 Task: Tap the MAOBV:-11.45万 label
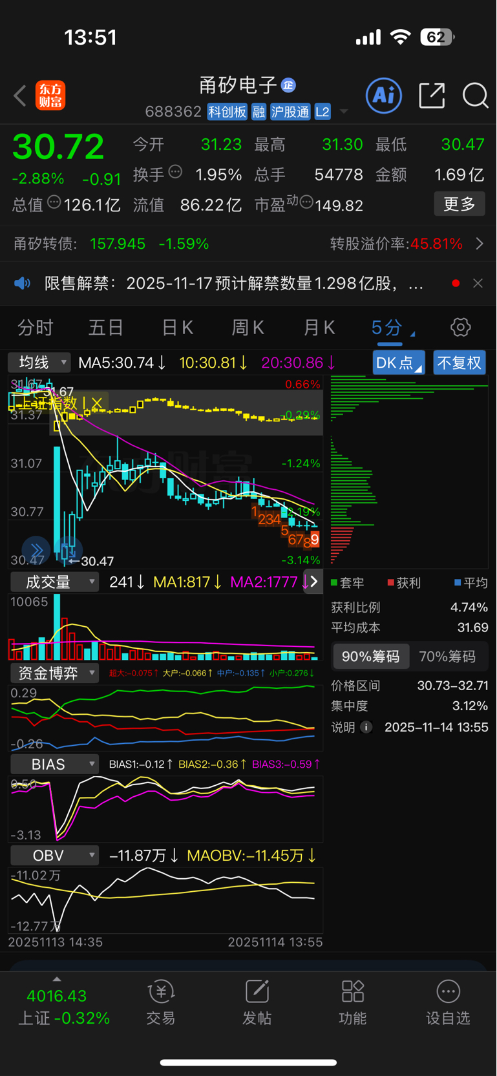(x=251, y=856)
